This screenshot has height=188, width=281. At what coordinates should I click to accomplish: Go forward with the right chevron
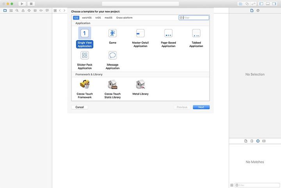click(x=64, y=11)
